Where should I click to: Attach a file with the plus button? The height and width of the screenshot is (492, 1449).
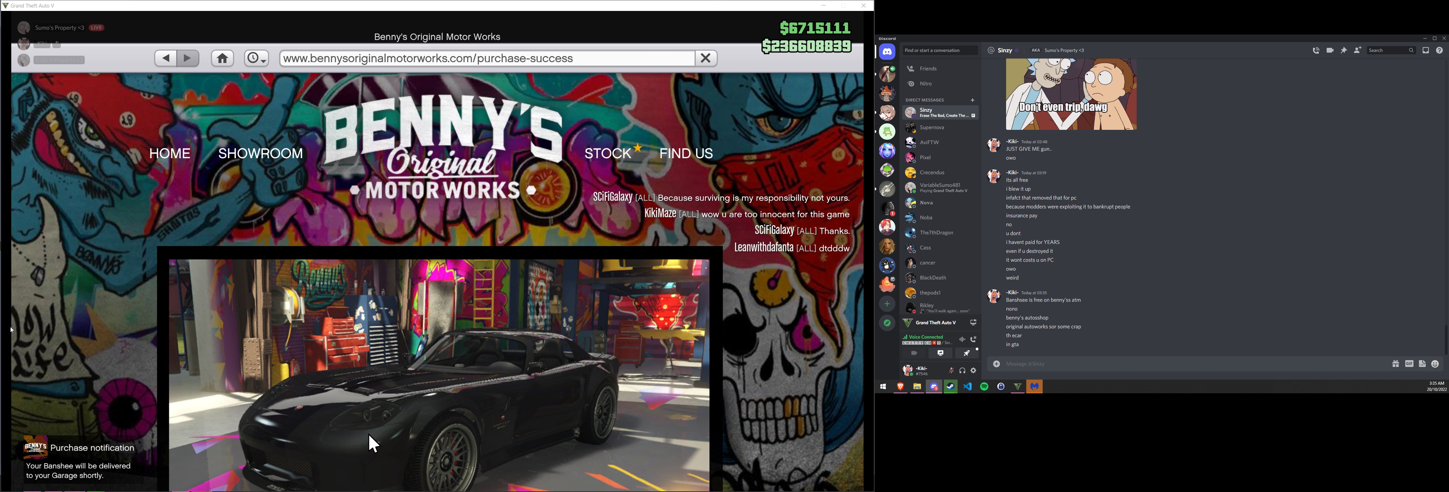click(x=996, y=364)
